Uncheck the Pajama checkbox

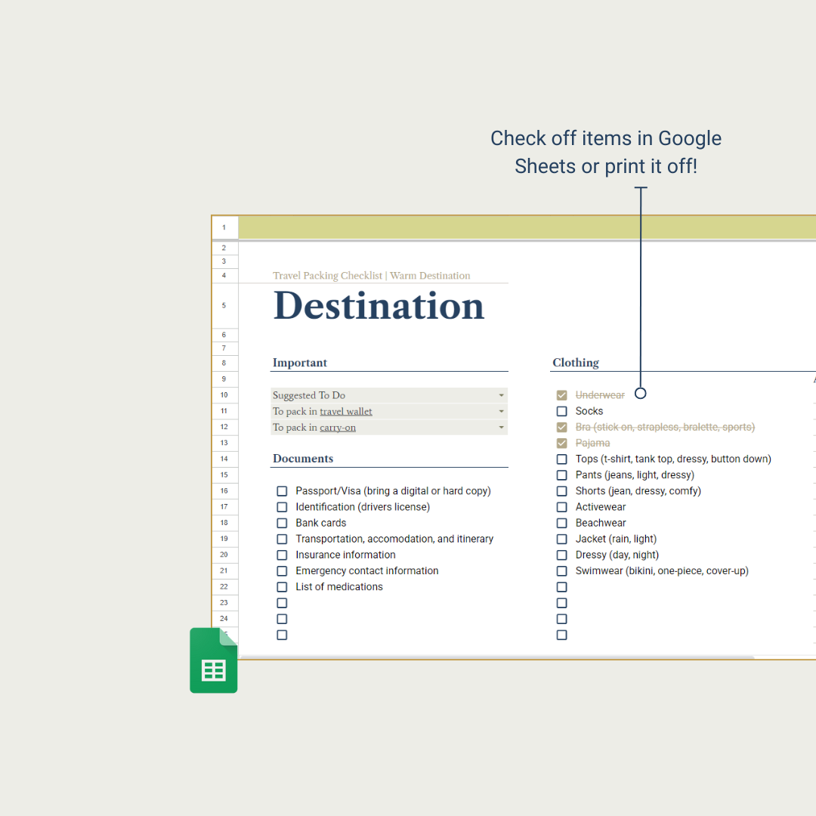(x=561, y=444)
